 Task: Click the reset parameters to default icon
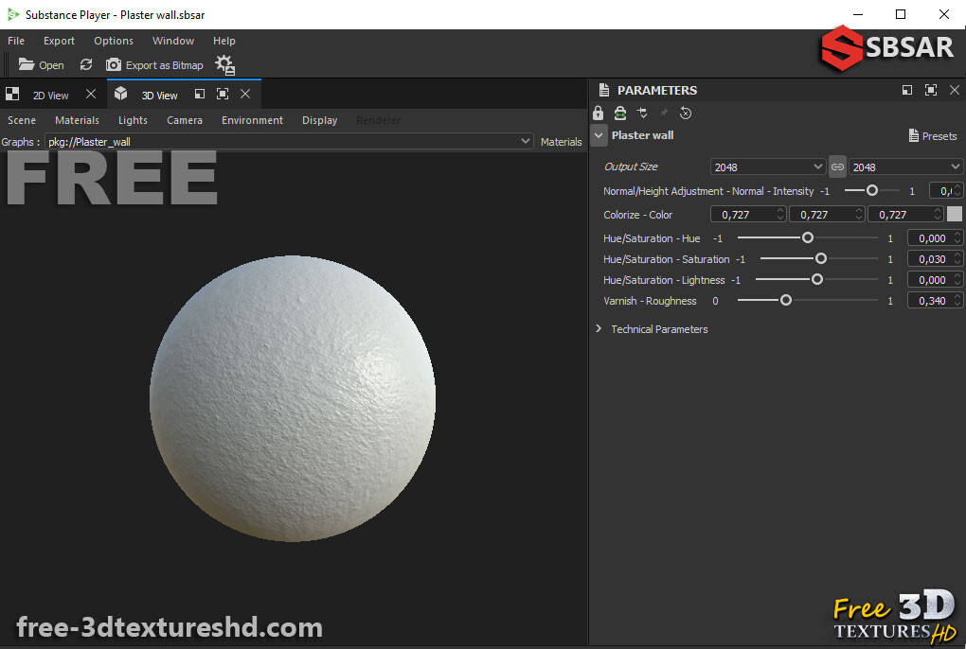coord(686,113)
